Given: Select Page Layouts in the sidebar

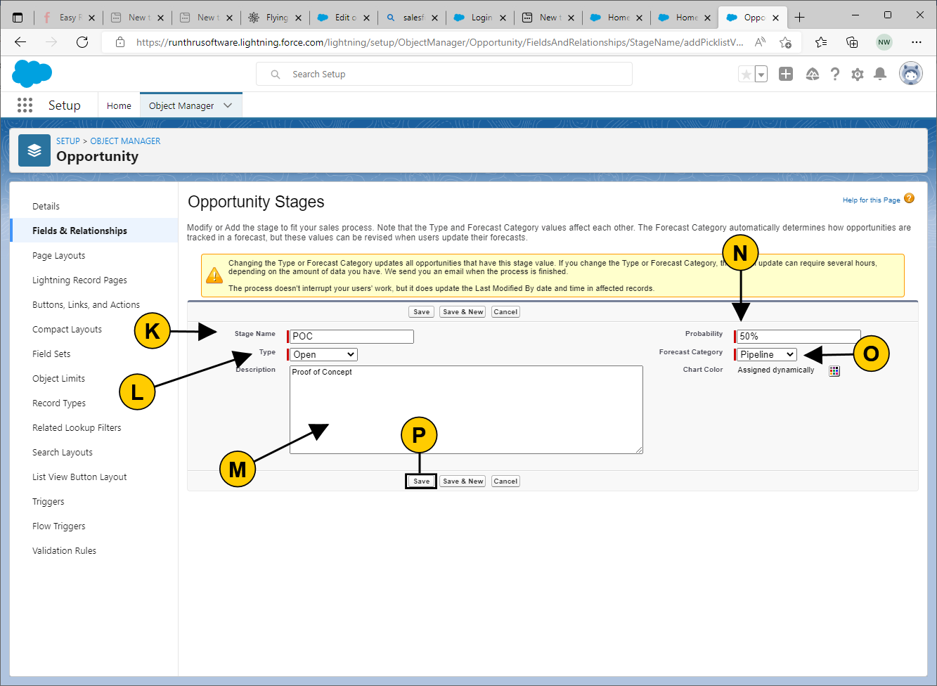Looking at the screenshot, I should point(58,256).
